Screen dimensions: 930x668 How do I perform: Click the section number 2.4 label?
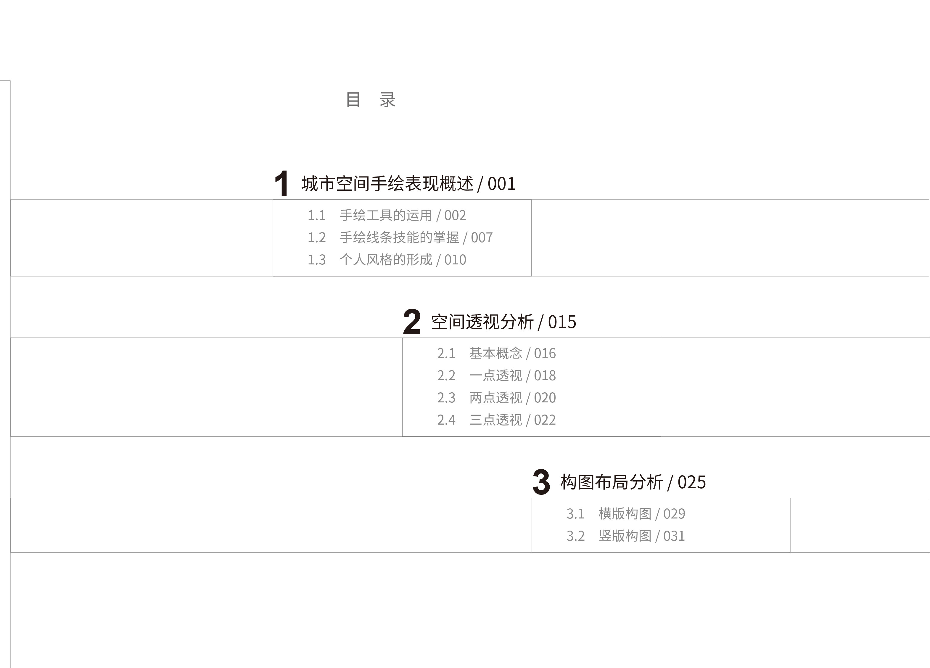pos(446,420)
